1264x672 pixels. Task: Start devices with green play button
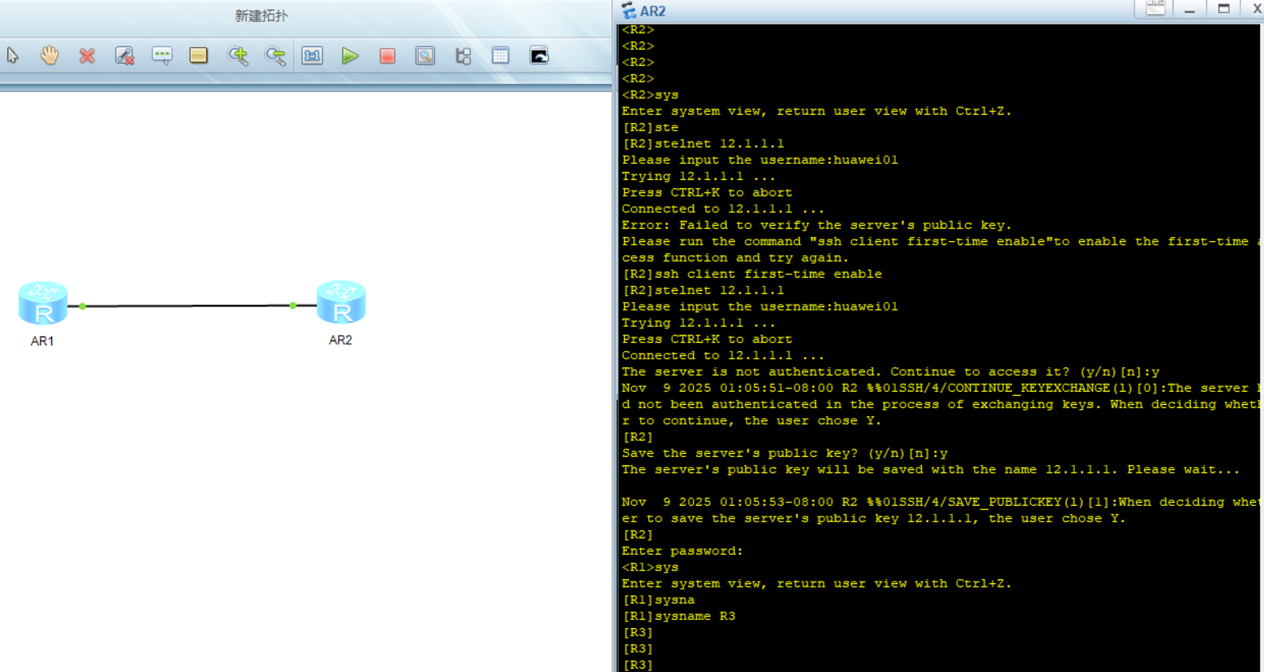350,55
